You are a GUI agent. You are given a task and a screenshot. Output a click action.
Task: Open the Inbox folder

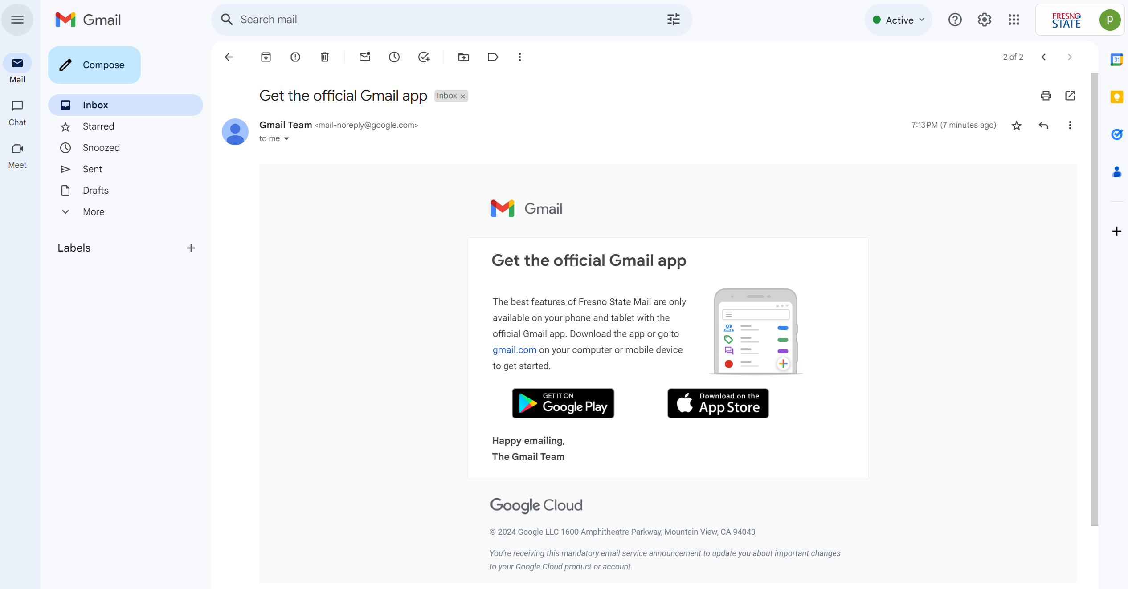tap(126, 105)
